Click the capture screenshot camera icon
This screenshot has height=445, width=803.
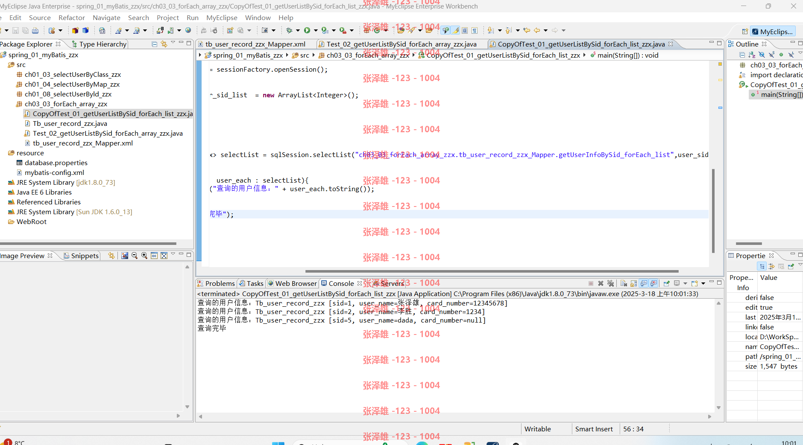(264, 30)
